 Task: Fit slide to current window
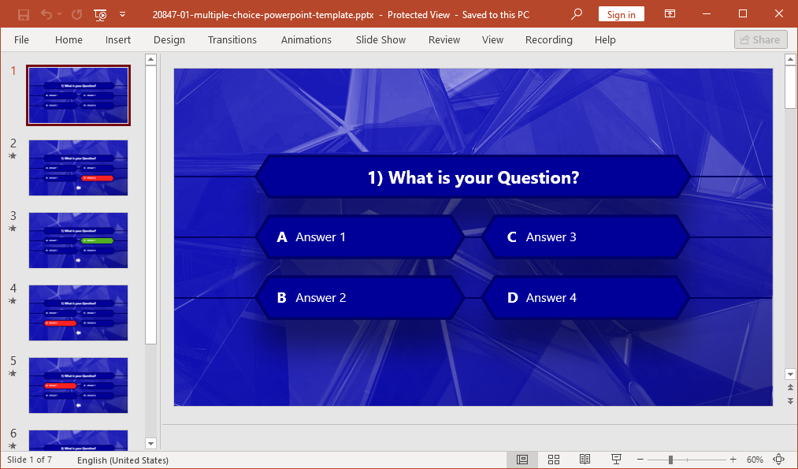point(779,460)
